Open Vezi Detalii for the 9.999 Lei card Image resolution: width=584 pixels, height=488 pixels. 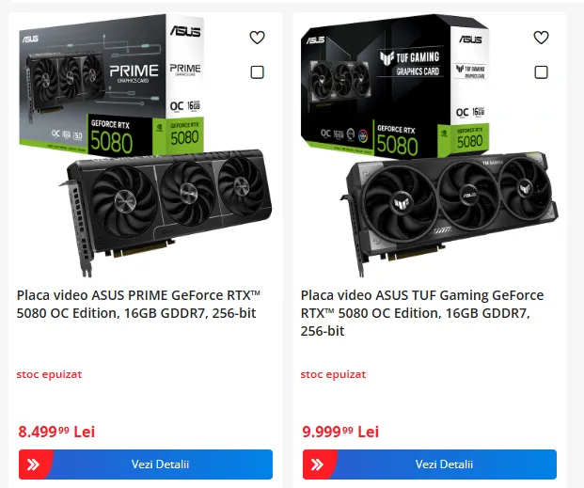pyautogui.click(x=430, y=464)
